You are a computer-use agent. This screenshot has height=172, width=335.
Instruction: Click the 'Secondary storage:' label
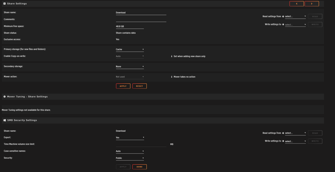13,66
